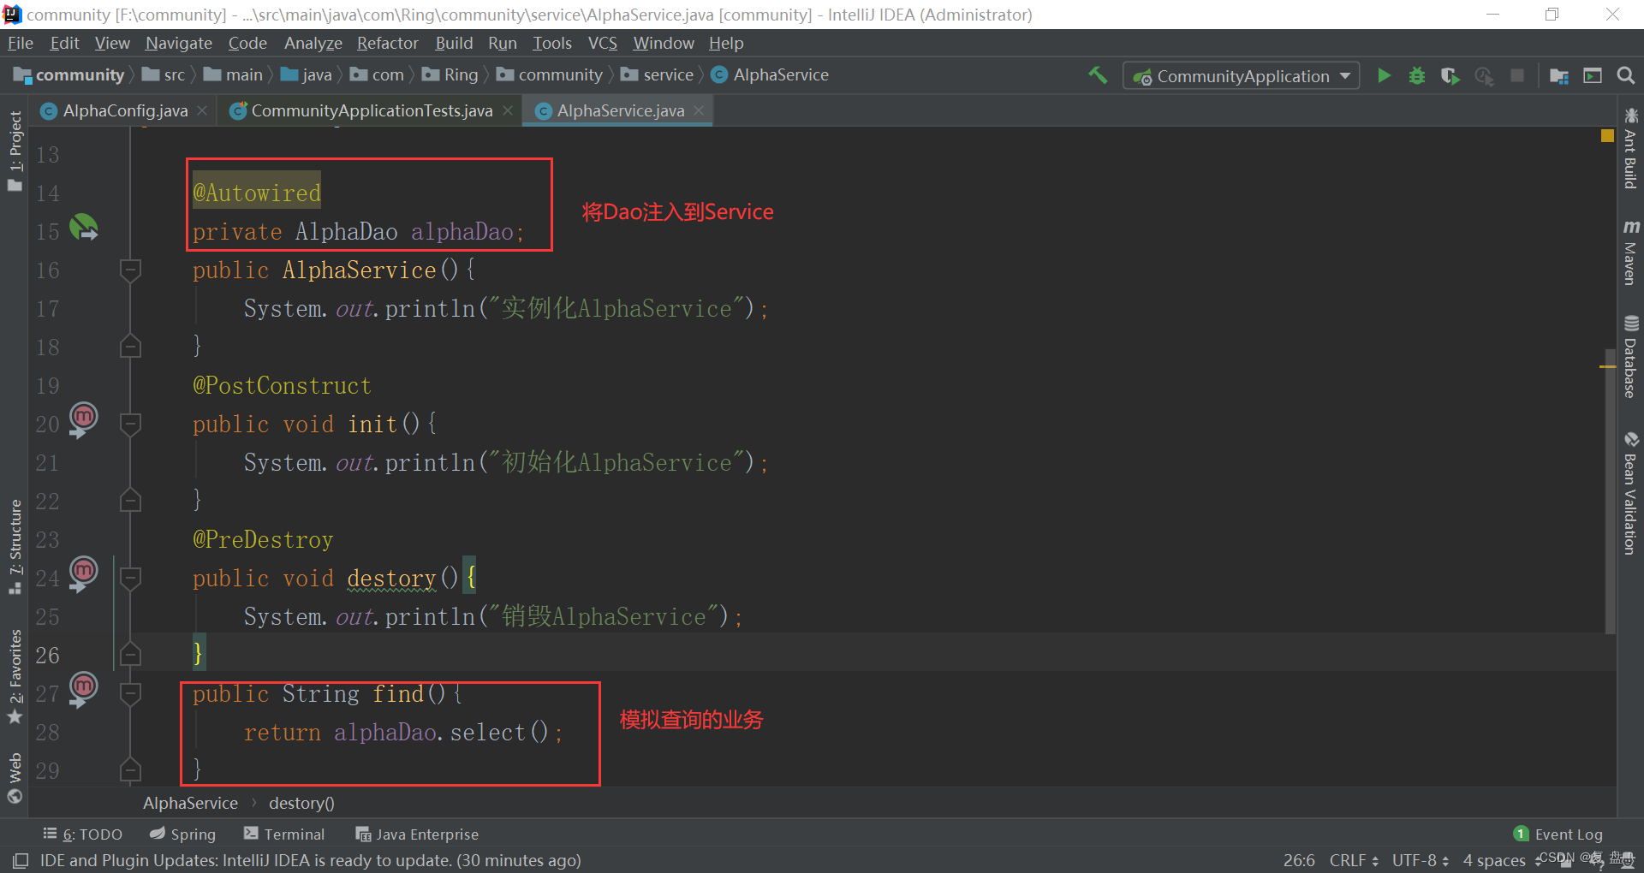
Task: Click the Ring folder in navigation bar
Action: tap(450, 75)
